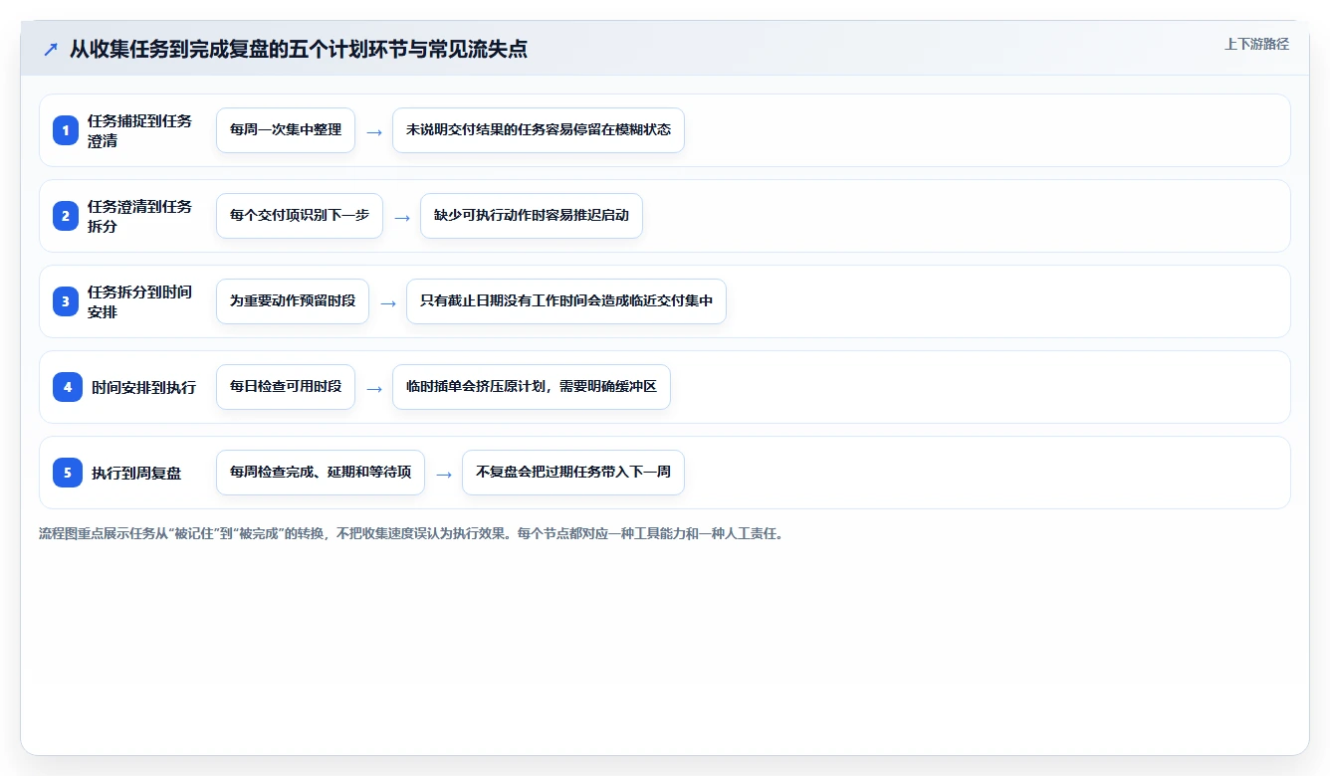This screenshot has width=1330, height=776.
Task: Click the arrow icon beside the flowchart title
Action: [51, 50]
